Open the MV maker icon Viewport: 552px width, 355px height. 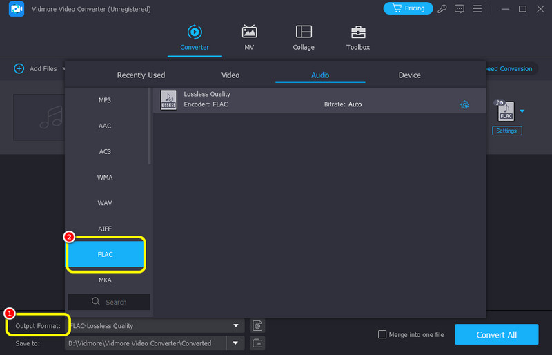tap(249, 32)
